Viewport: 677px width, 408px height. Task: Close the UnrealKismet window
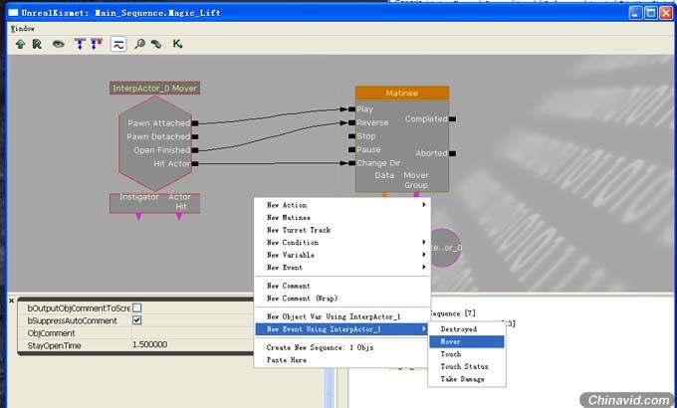(666, 13)
